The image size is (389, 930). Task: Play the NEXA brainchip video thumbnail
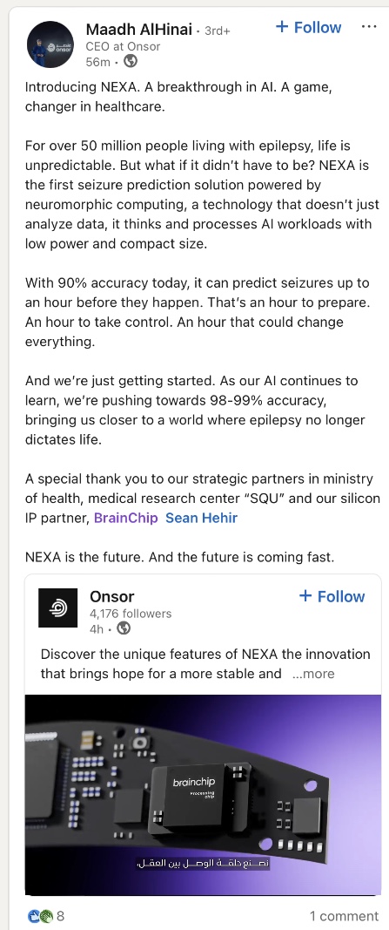(x=203, y=794)
